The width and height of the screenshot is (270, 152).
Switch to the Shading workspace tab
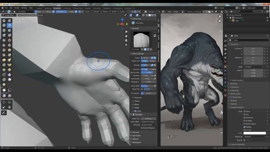pyautogui.click(x=88, y=8)
